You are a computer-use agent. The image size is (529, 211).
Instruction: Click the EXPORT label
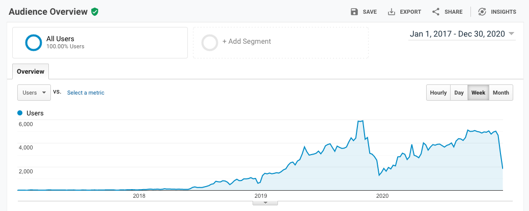coord(410,12)
